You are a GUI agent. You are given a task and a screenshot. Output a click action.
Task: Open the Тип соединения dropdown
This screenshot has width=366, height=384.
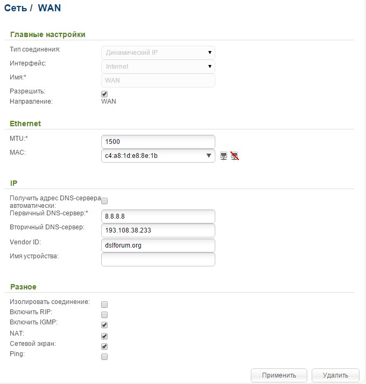(158, 52)
